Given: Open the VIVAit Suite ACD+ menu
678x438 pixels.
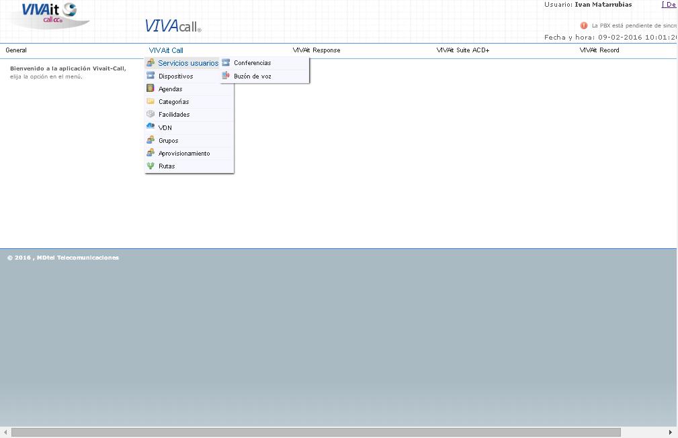Looking at the screenshot, I should (x=463, y=50).
